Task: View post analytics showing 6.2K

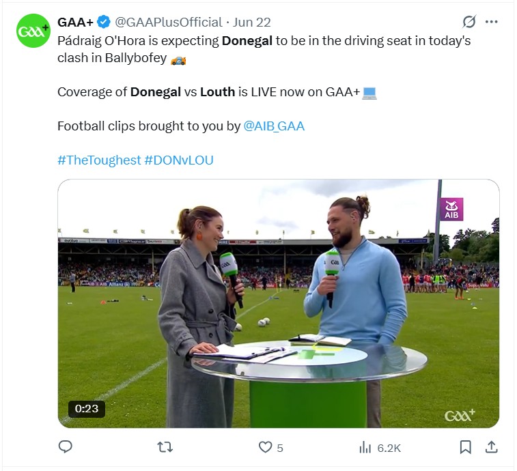Action: (380, 447)
